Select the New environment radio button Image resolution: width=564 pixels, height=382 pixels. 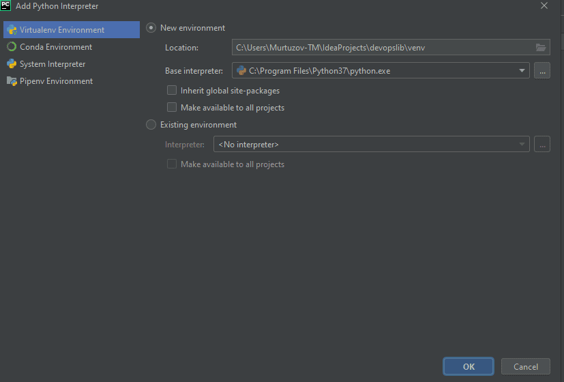[151, 28]
